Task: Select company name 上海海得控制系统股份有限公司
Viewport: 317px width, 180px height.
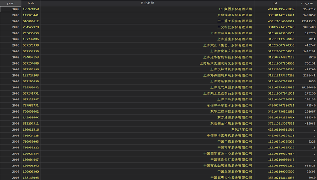Action: [227, 76]
